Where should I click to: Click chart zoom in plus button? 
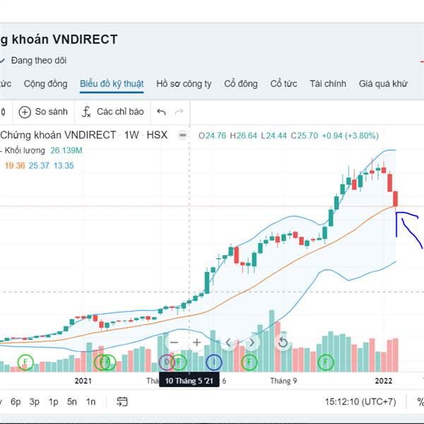197,343
